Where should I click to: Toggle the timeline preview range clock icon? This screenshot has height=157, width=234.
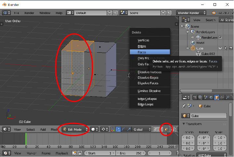[74, 153]
